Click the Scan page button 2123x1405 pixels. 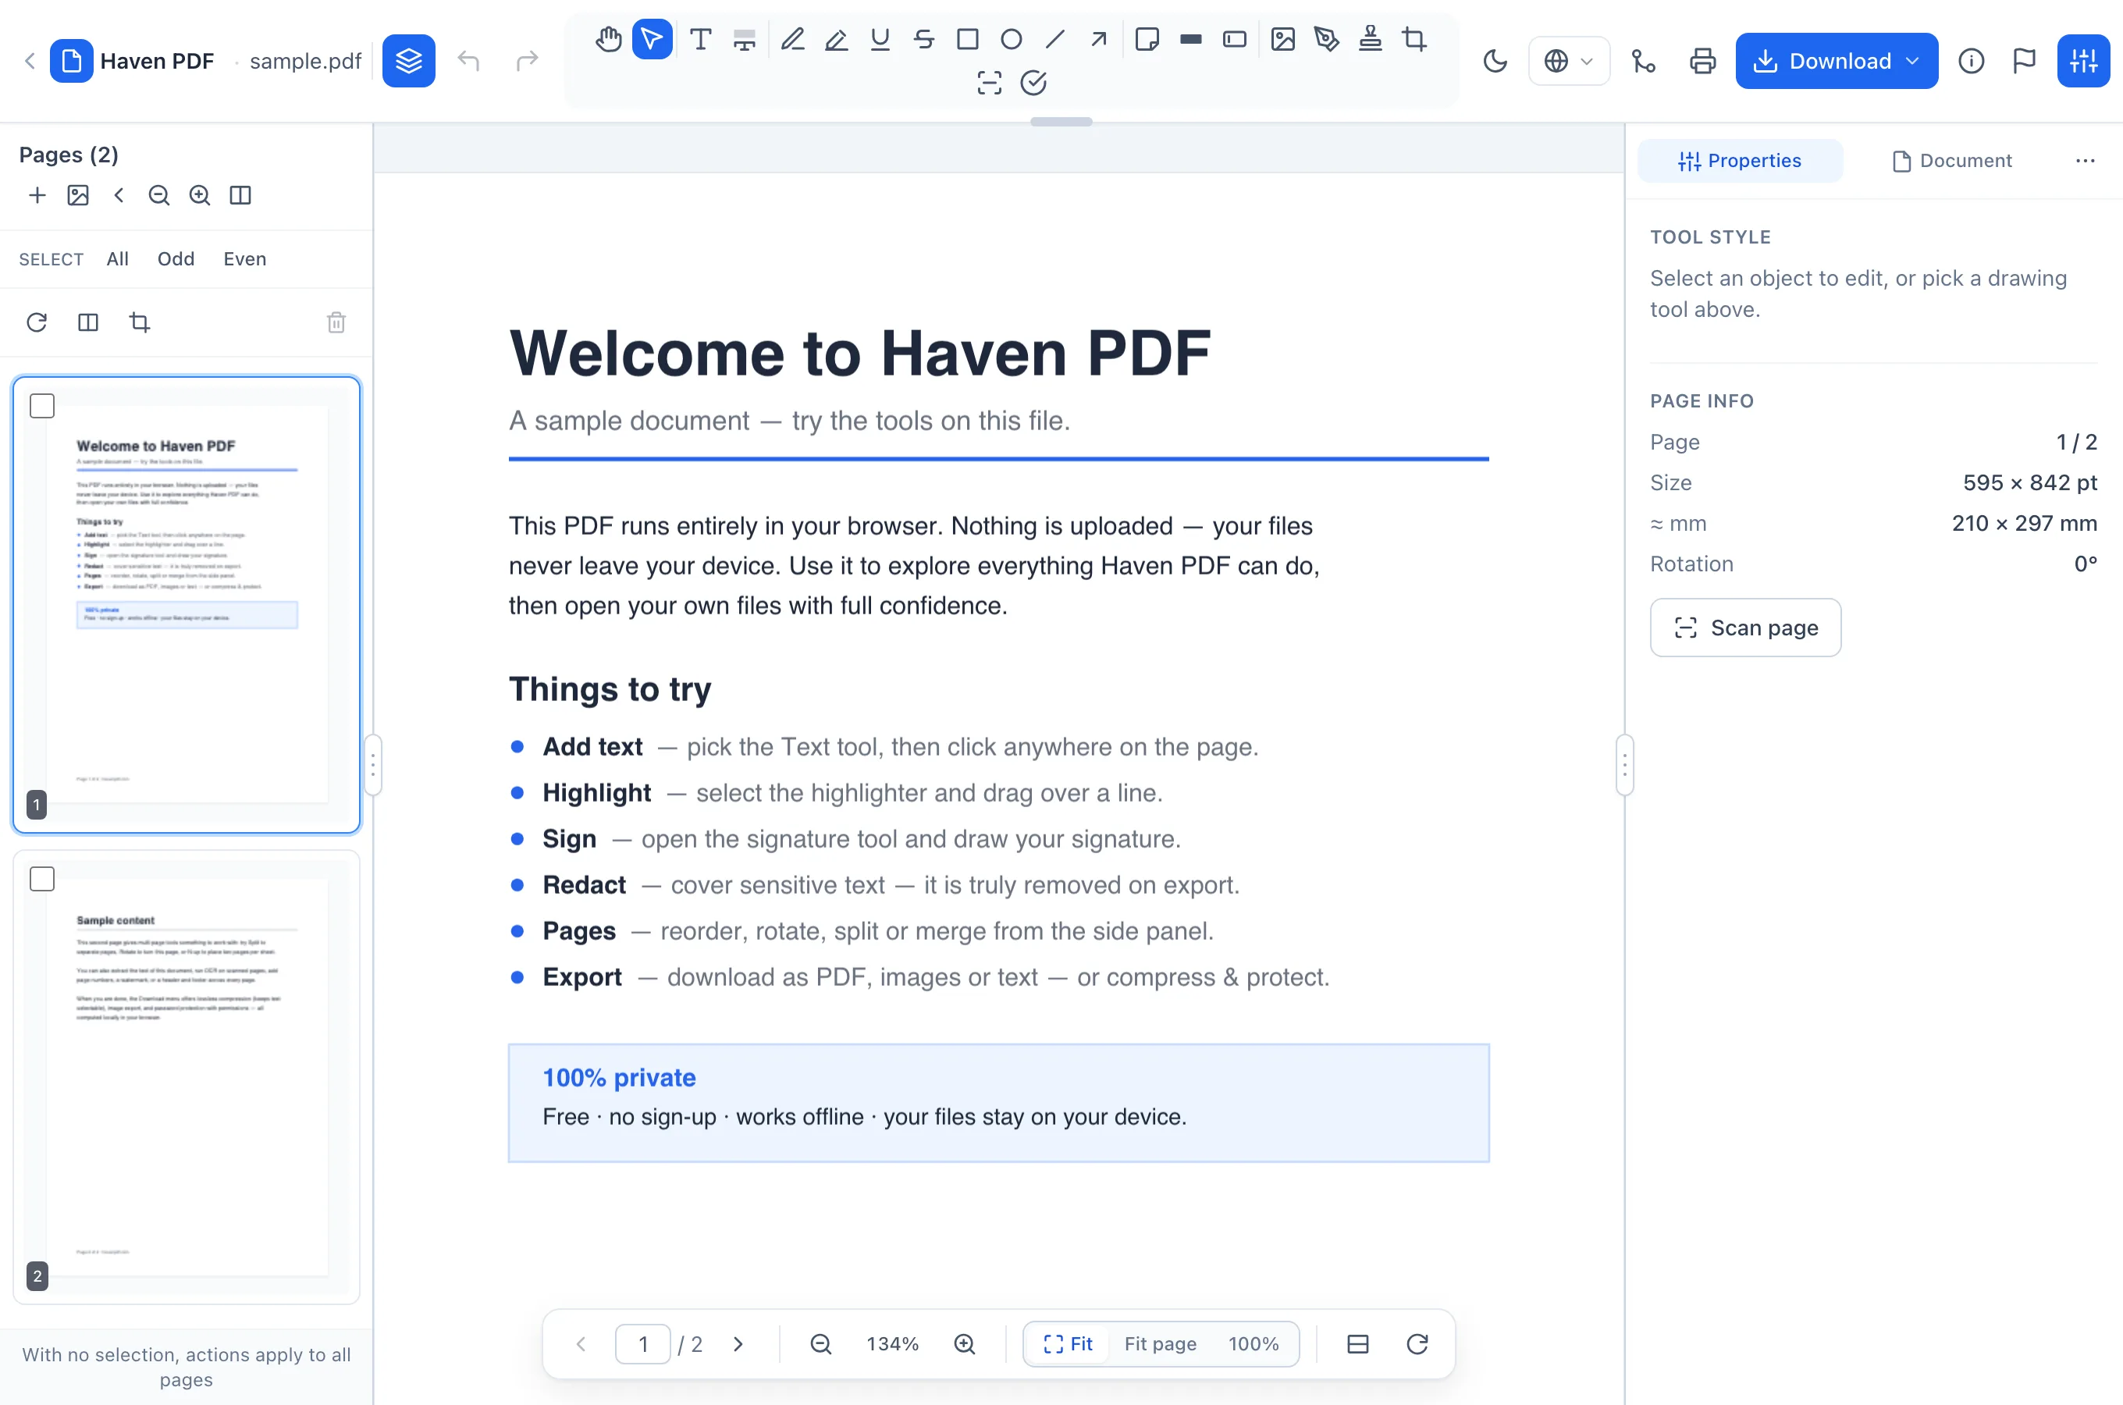[x=1746, y=628]
